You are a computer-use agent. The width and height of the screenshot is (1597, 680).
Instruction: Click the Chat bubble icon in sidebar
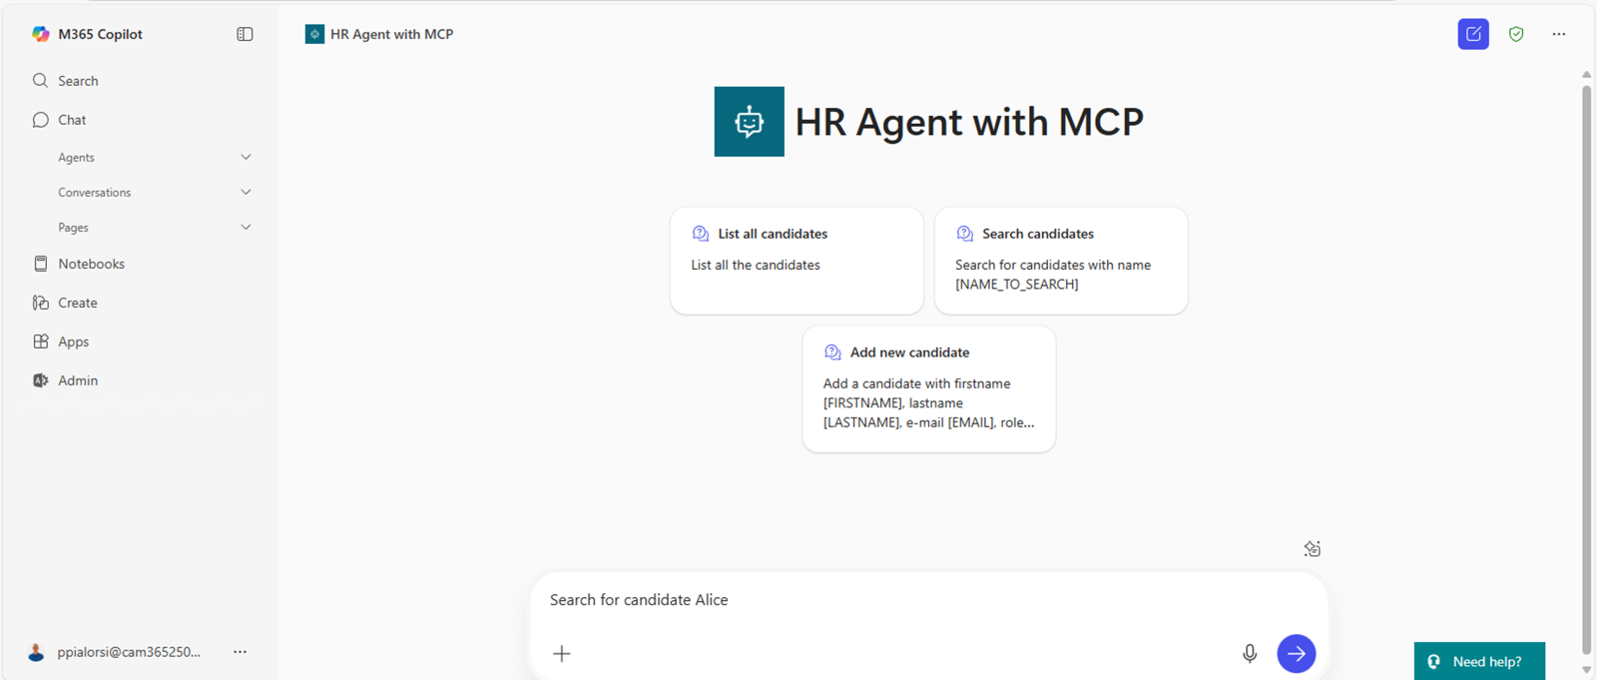[40, 120]
